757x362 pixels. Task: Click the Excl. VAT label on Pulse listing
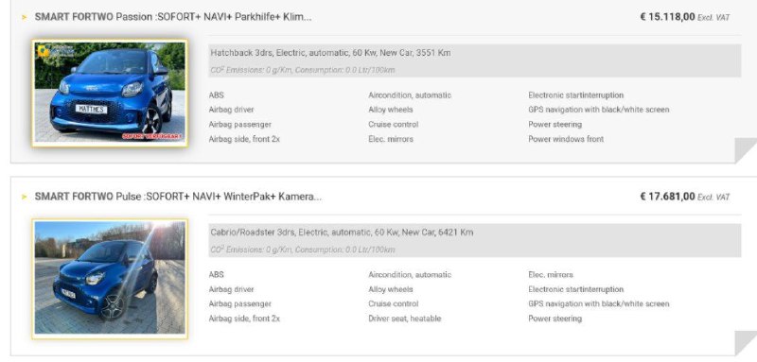713,198
